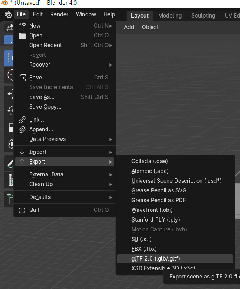Export as FBX (.fbx)

click(175, 249)
